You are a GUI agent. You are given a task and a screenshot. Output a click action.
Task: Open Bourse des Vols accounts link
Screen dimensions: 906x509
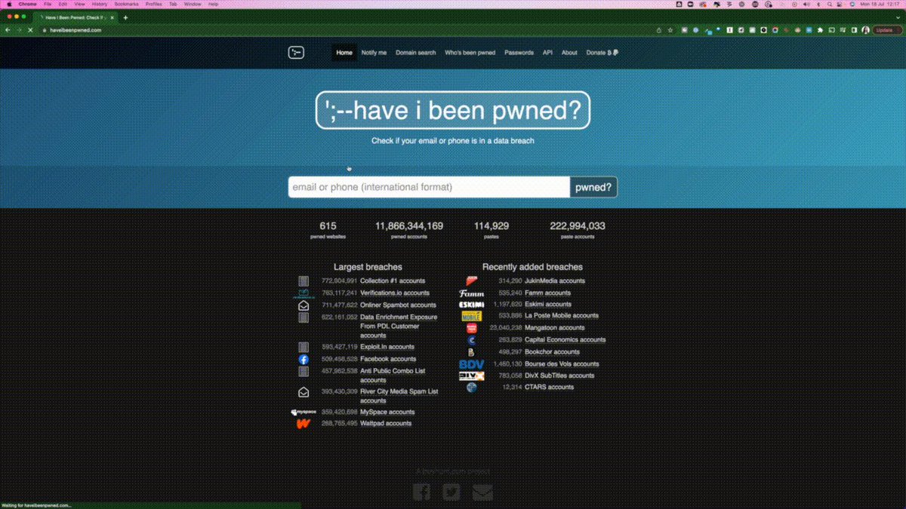(563, 364)
